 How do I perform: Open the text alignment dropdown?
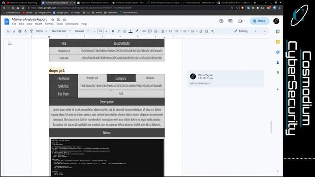pos(164,31)
